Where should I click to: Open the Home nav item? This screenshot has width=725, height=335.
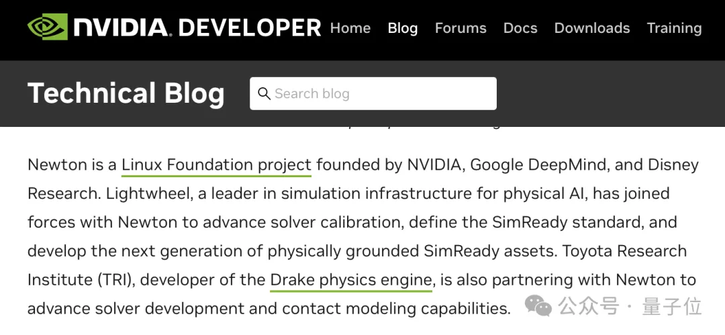350,28
